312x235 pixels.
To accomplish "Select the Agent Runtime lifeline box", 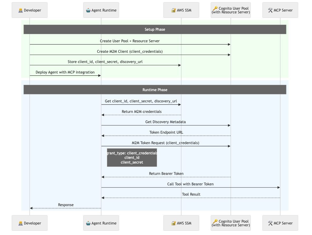I will pyautogui.click(x=101, y=10).
